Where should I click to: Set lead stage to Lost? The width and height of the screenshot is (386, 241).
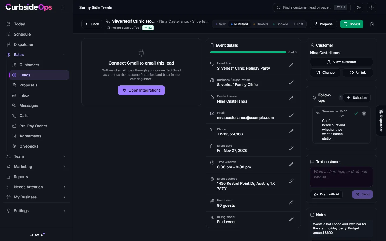(298, 24)
